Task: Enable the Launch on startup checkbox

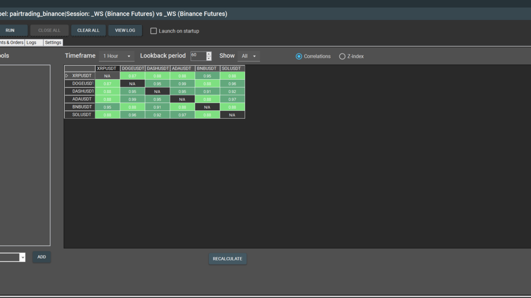Action: [x=154, y=31]
